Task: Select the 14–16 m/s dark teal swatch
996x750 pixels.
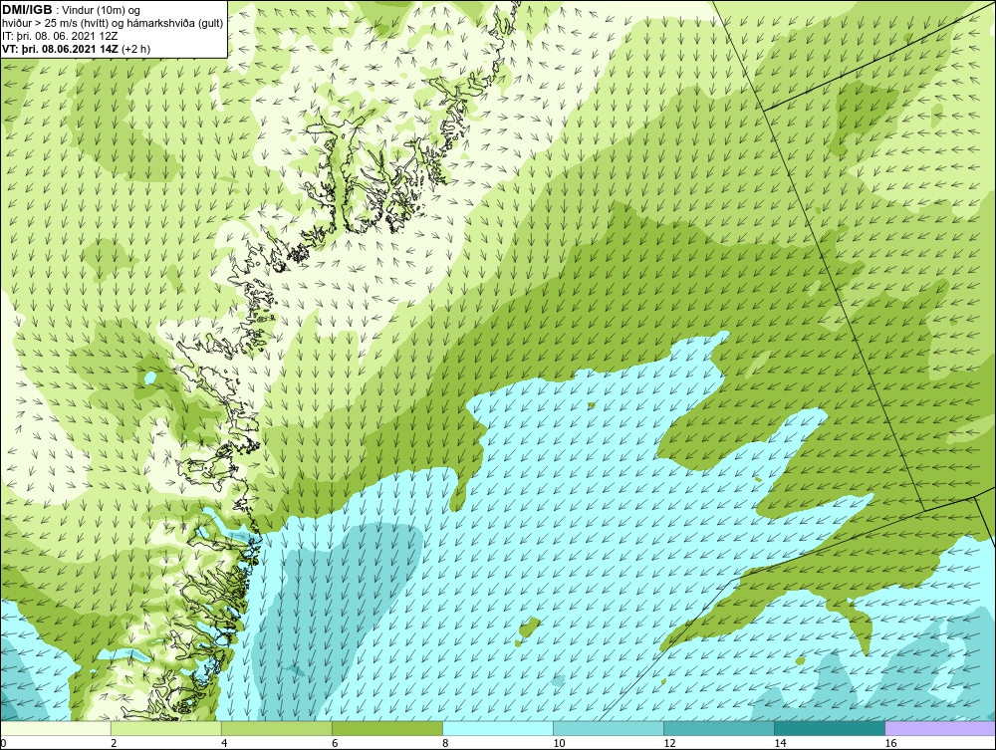Action: pyautogui.click(x=830, y=728)
